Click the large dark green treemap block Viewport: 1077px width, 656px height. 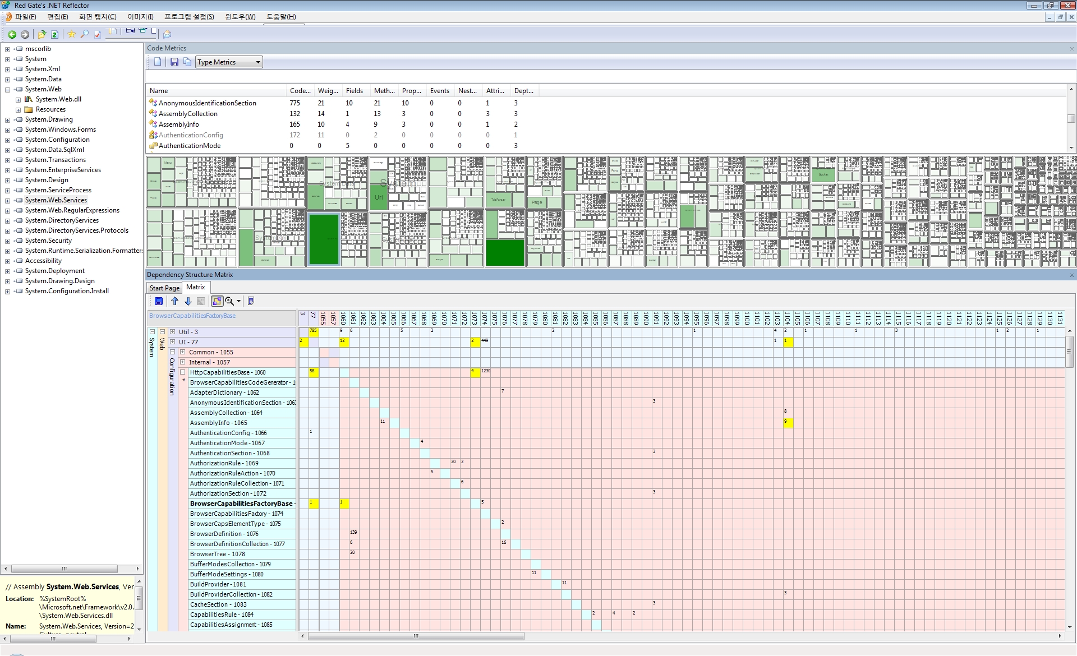[x=324, y=238]
